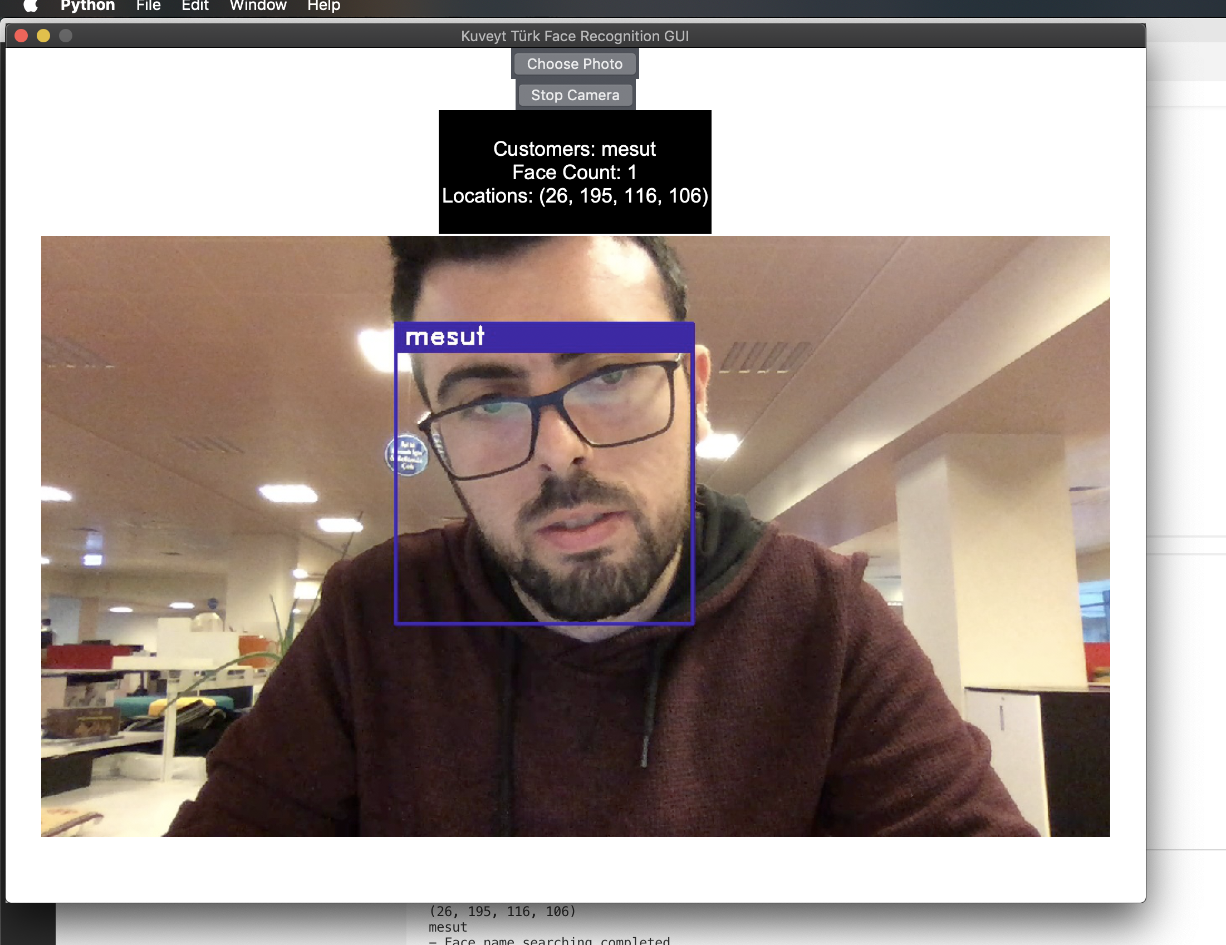Open the Python application menu
The image size is (1226, 945).
[87, 6]
